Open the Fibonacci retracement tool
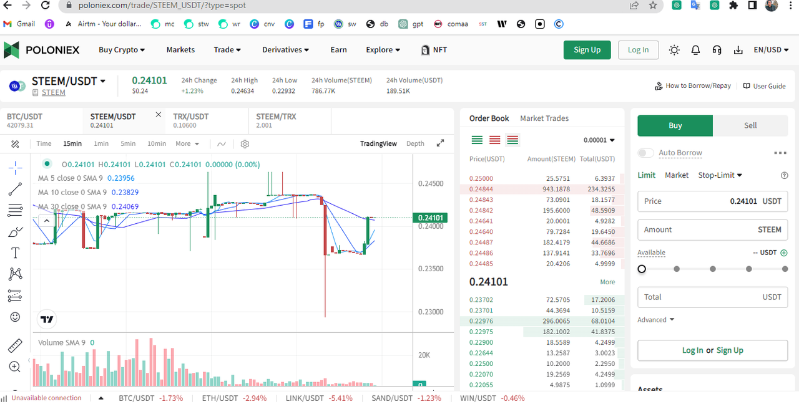The image size is (799, 404). tap(16, 211)
